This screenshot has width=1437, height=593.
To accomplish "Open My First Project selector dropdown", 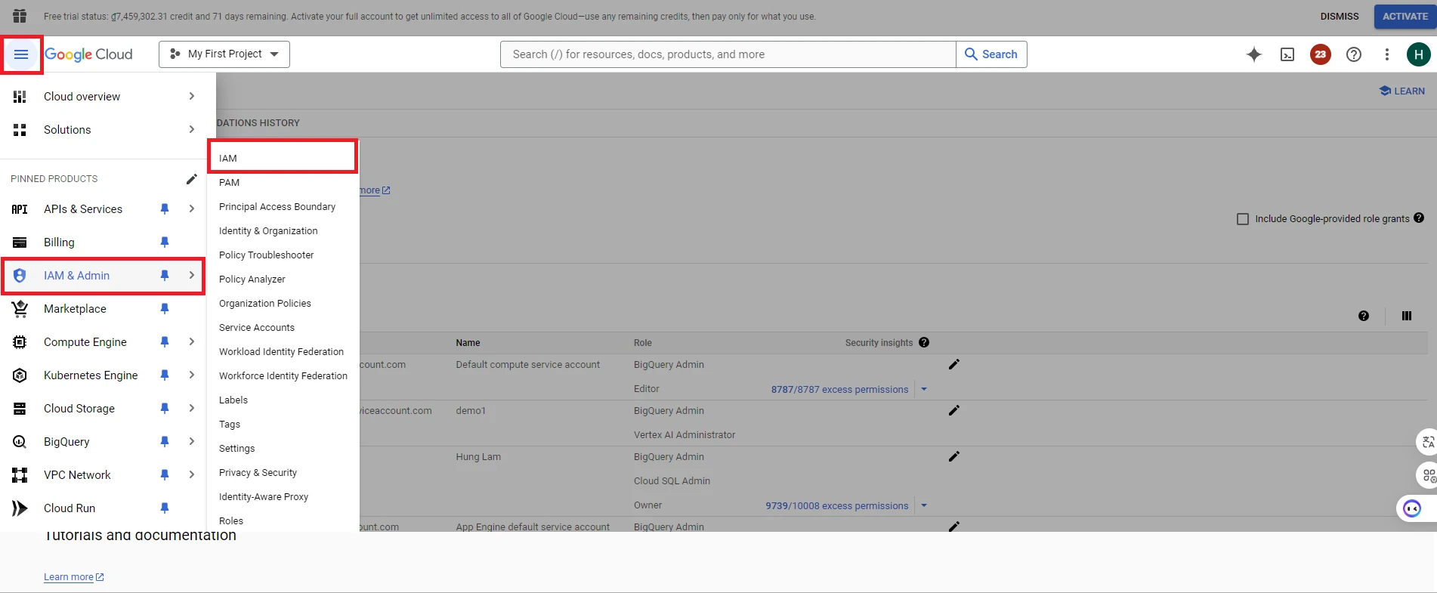I will coord(224,54).
